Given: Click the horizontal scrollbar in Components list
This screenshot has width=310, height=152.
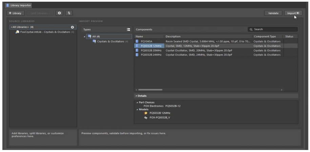Looking at the screenshot, I should [150, 90].
